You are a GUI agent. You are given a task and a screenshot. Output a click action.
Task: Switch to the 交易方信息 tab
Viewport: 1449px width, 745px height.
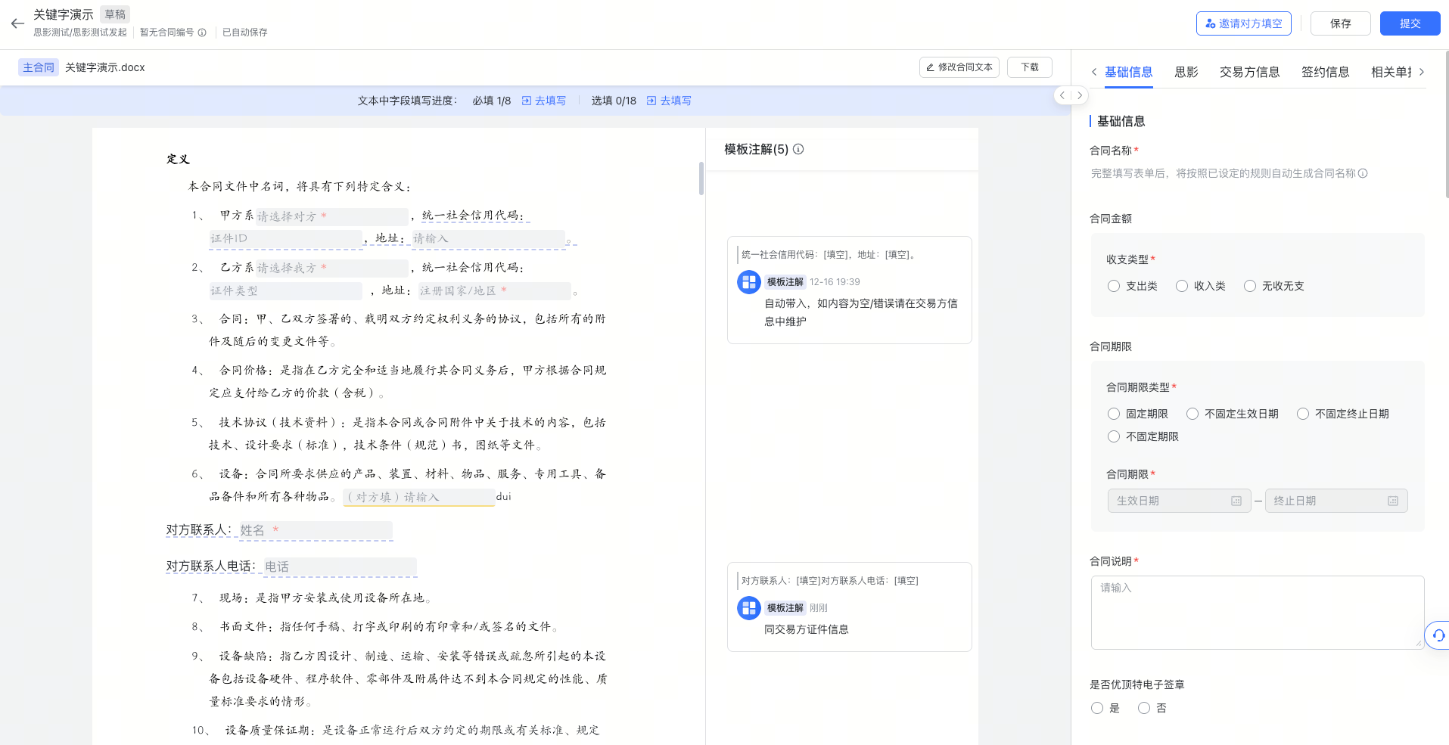1249,71
